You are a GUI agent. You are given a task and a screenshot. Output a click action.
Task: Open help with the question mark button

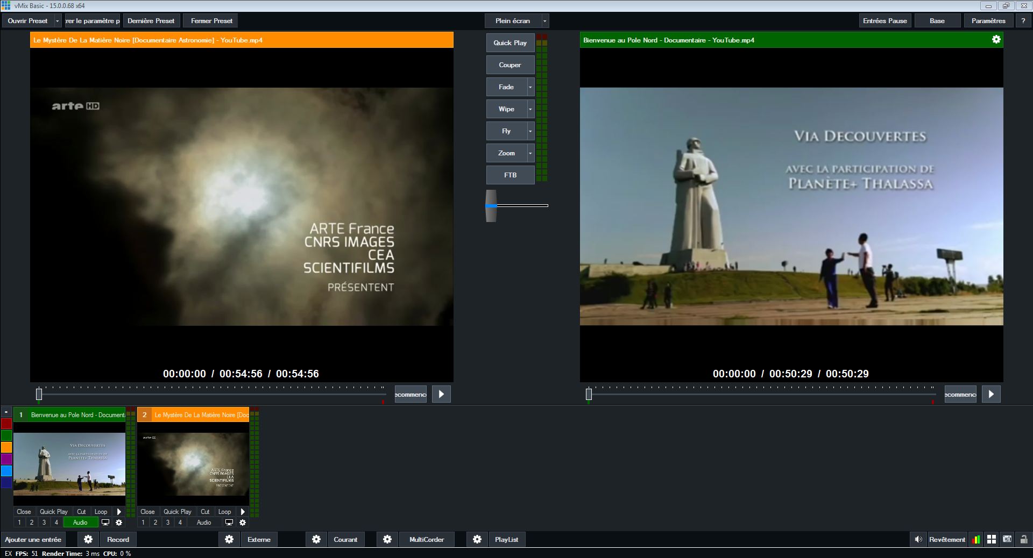[1023, 21]
